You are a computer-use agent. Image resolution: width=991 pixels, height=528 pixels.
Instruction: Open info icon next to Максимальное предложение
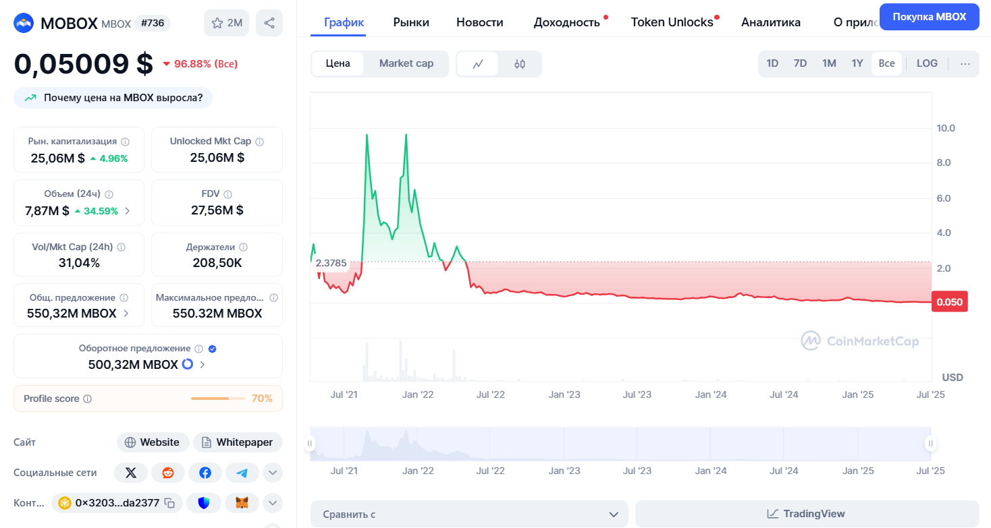click(x=273, y=298)
